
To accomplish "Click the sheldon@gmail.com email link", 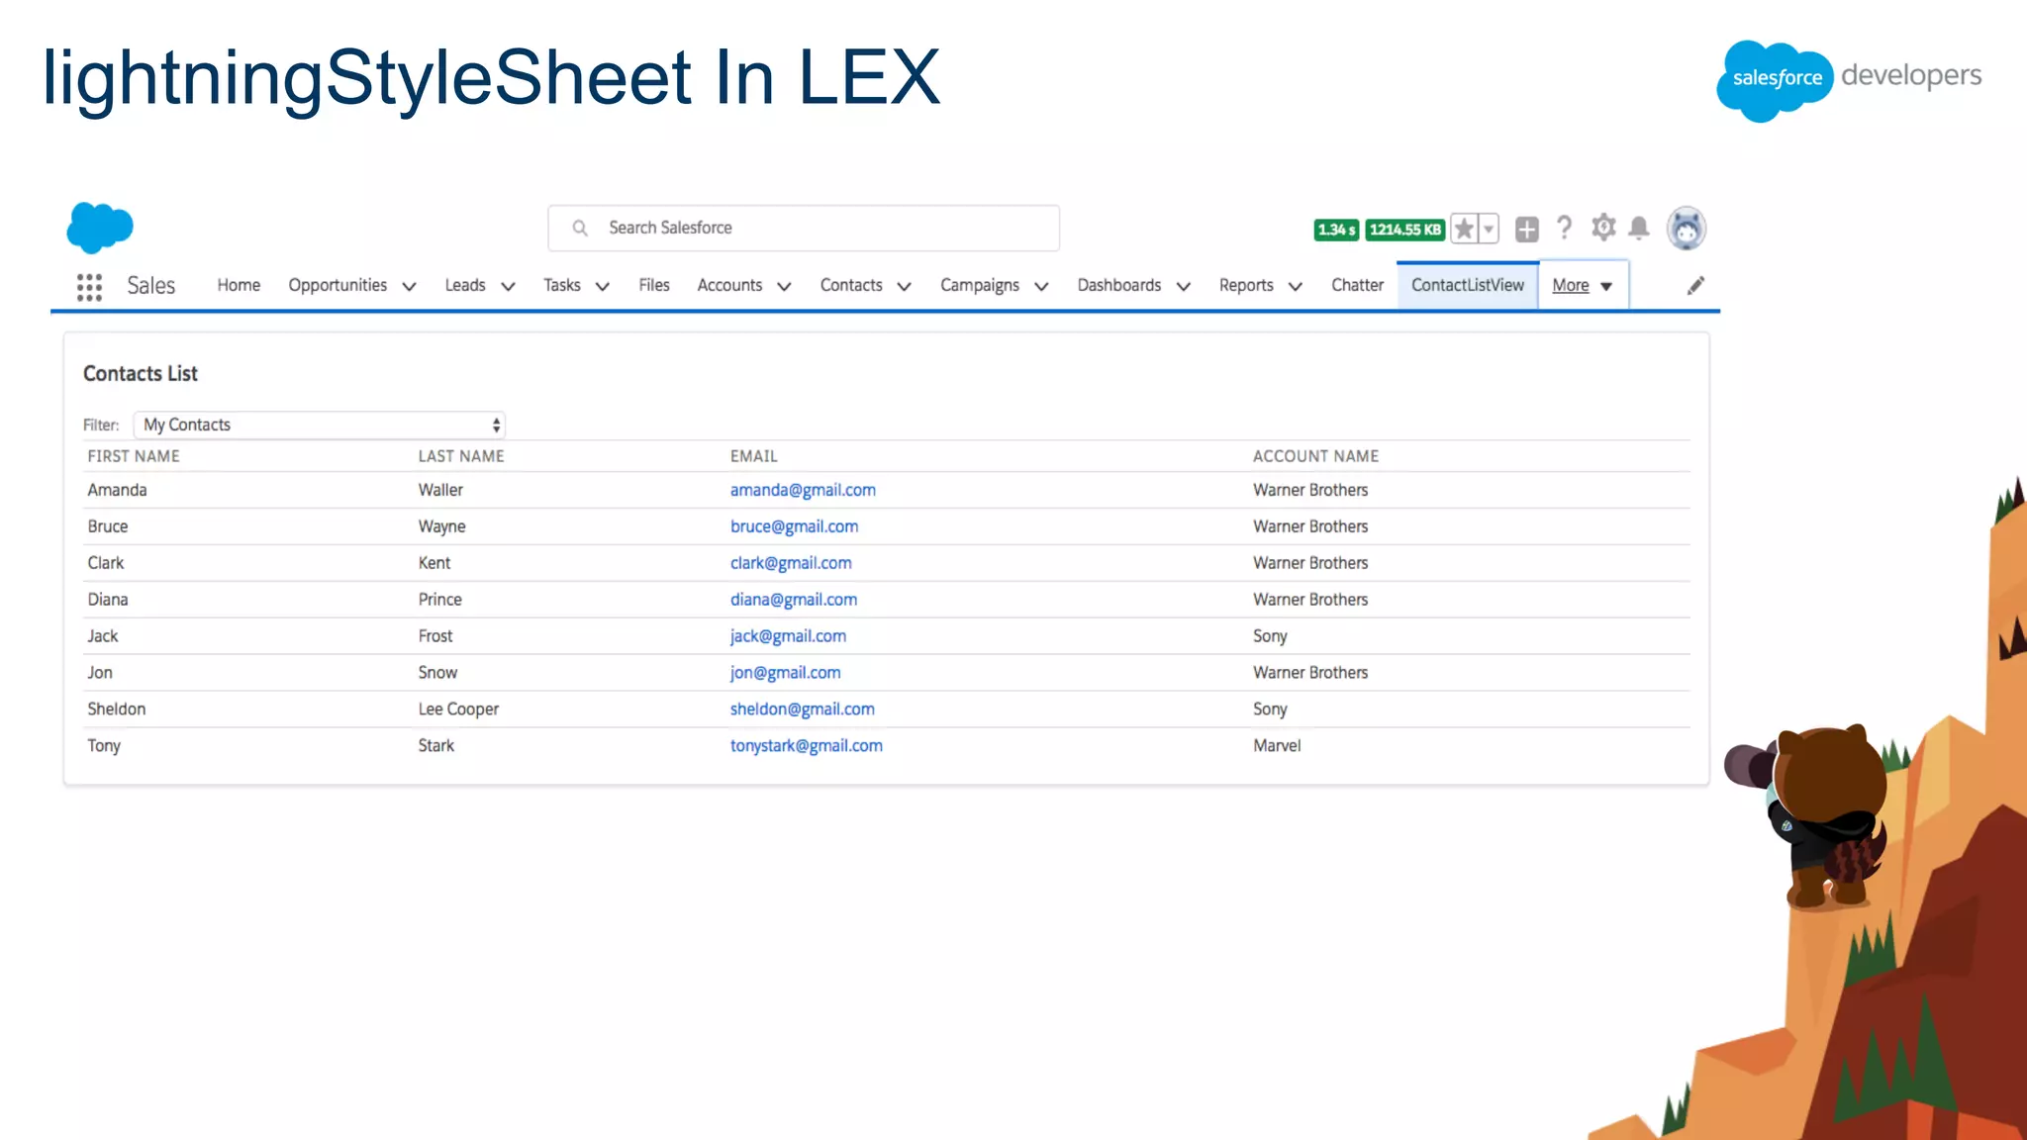I will coord(803,710).
